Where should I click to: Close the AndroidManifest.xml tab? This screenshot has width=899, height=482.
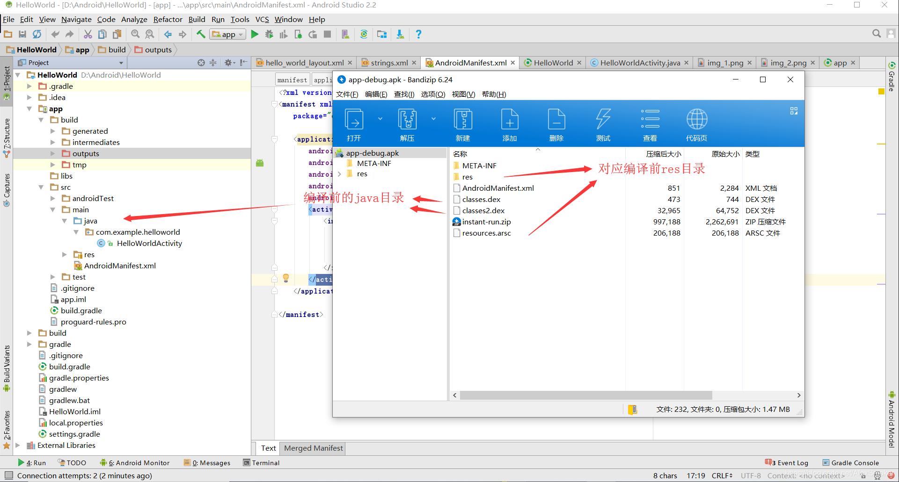pos(513,63)
